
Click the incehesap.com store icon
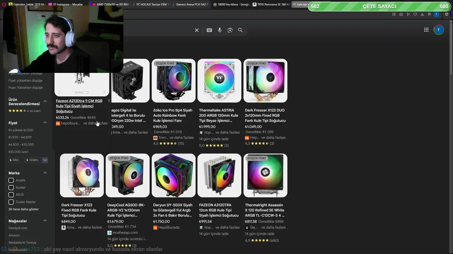pos(109,233)
